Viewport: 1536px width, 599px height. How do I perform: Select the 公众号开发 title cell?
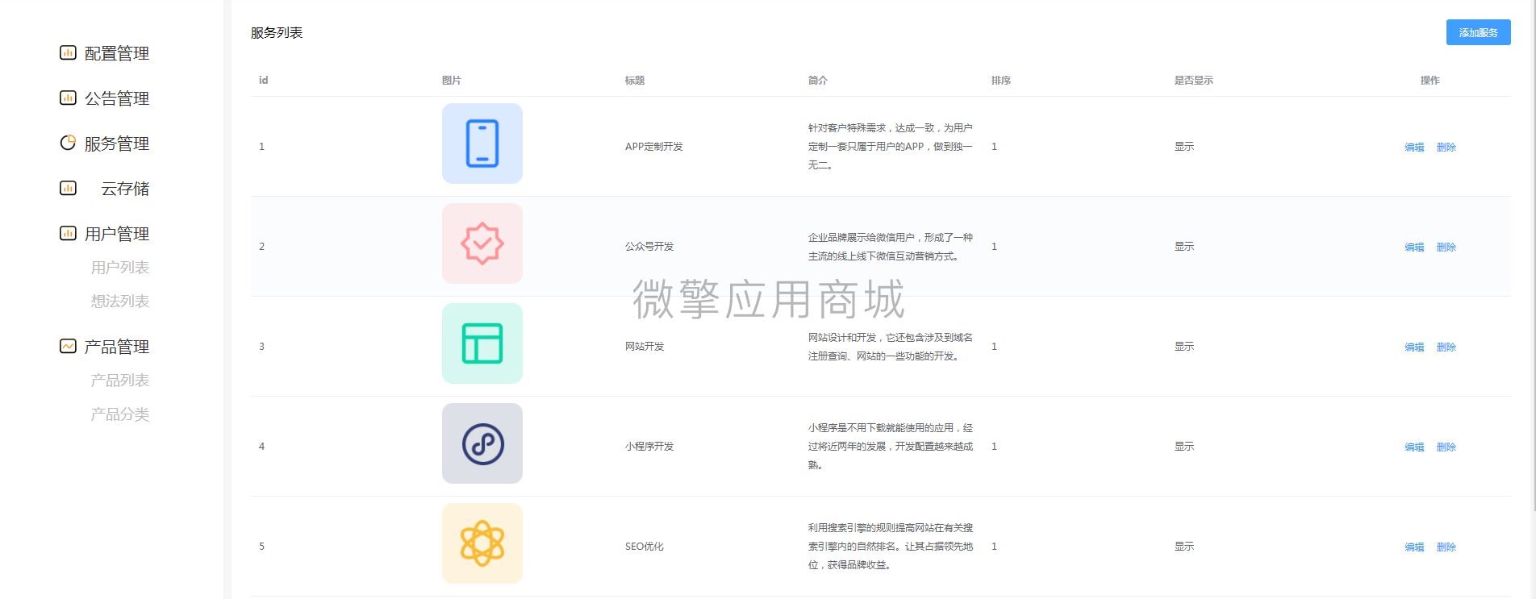pyautogui.click(x=649, y=246)
